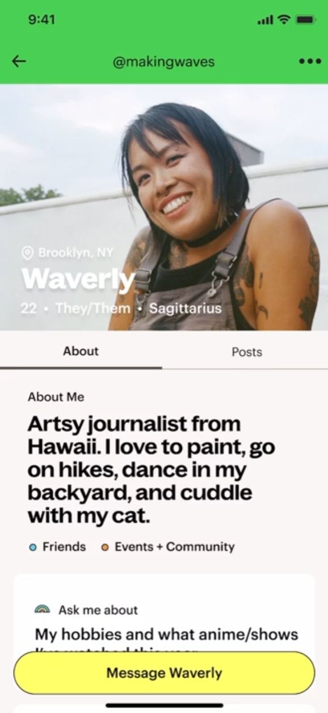Tap the Friends tag label
This screenshot has height=713, width=328.
coord(64,547)
